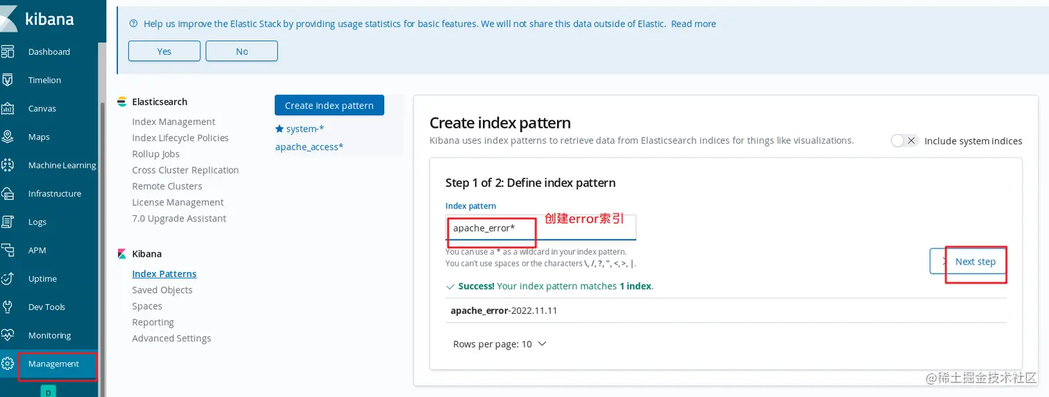The width and height of the screenshot is (1049, 397).
Task: Open Index Lifecycle Policies menu item
Action: click(180, 138)
